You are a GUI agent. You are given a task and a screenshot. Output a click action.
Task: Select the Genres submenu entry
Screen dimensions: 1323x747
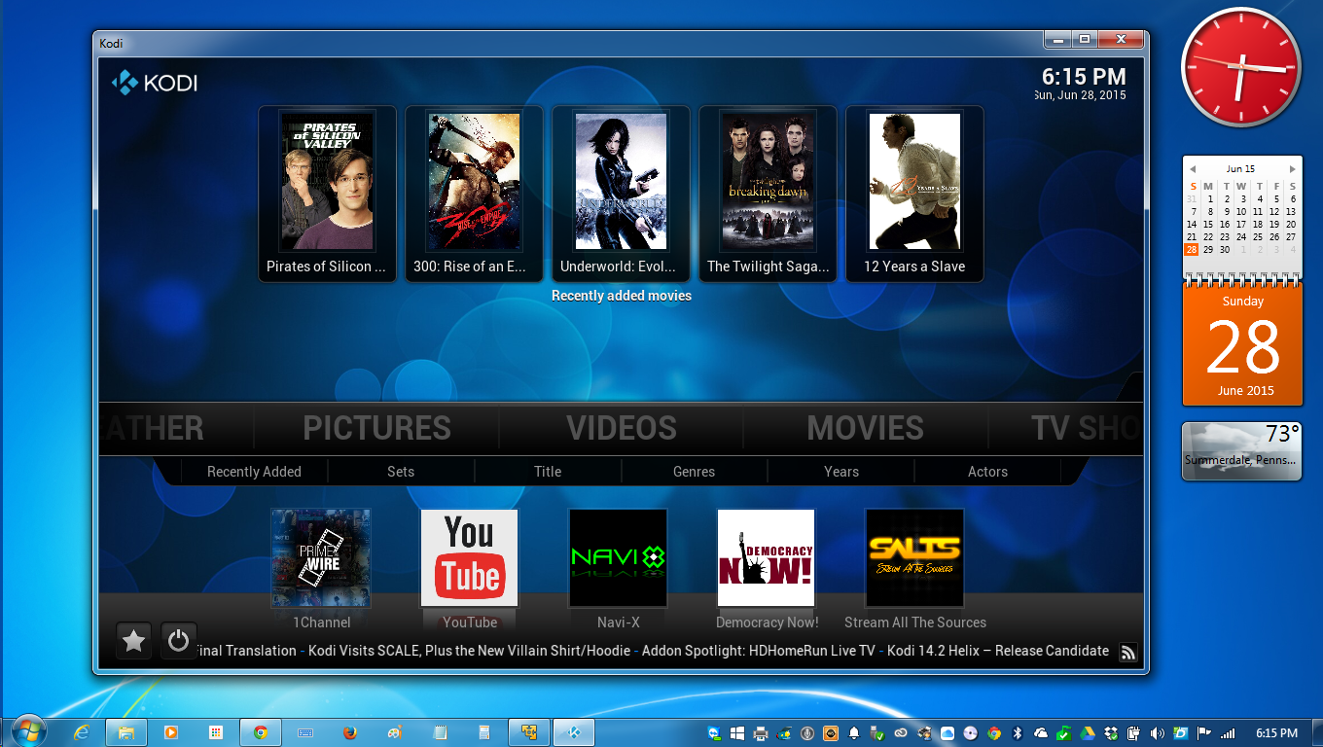tap(694, 472)
